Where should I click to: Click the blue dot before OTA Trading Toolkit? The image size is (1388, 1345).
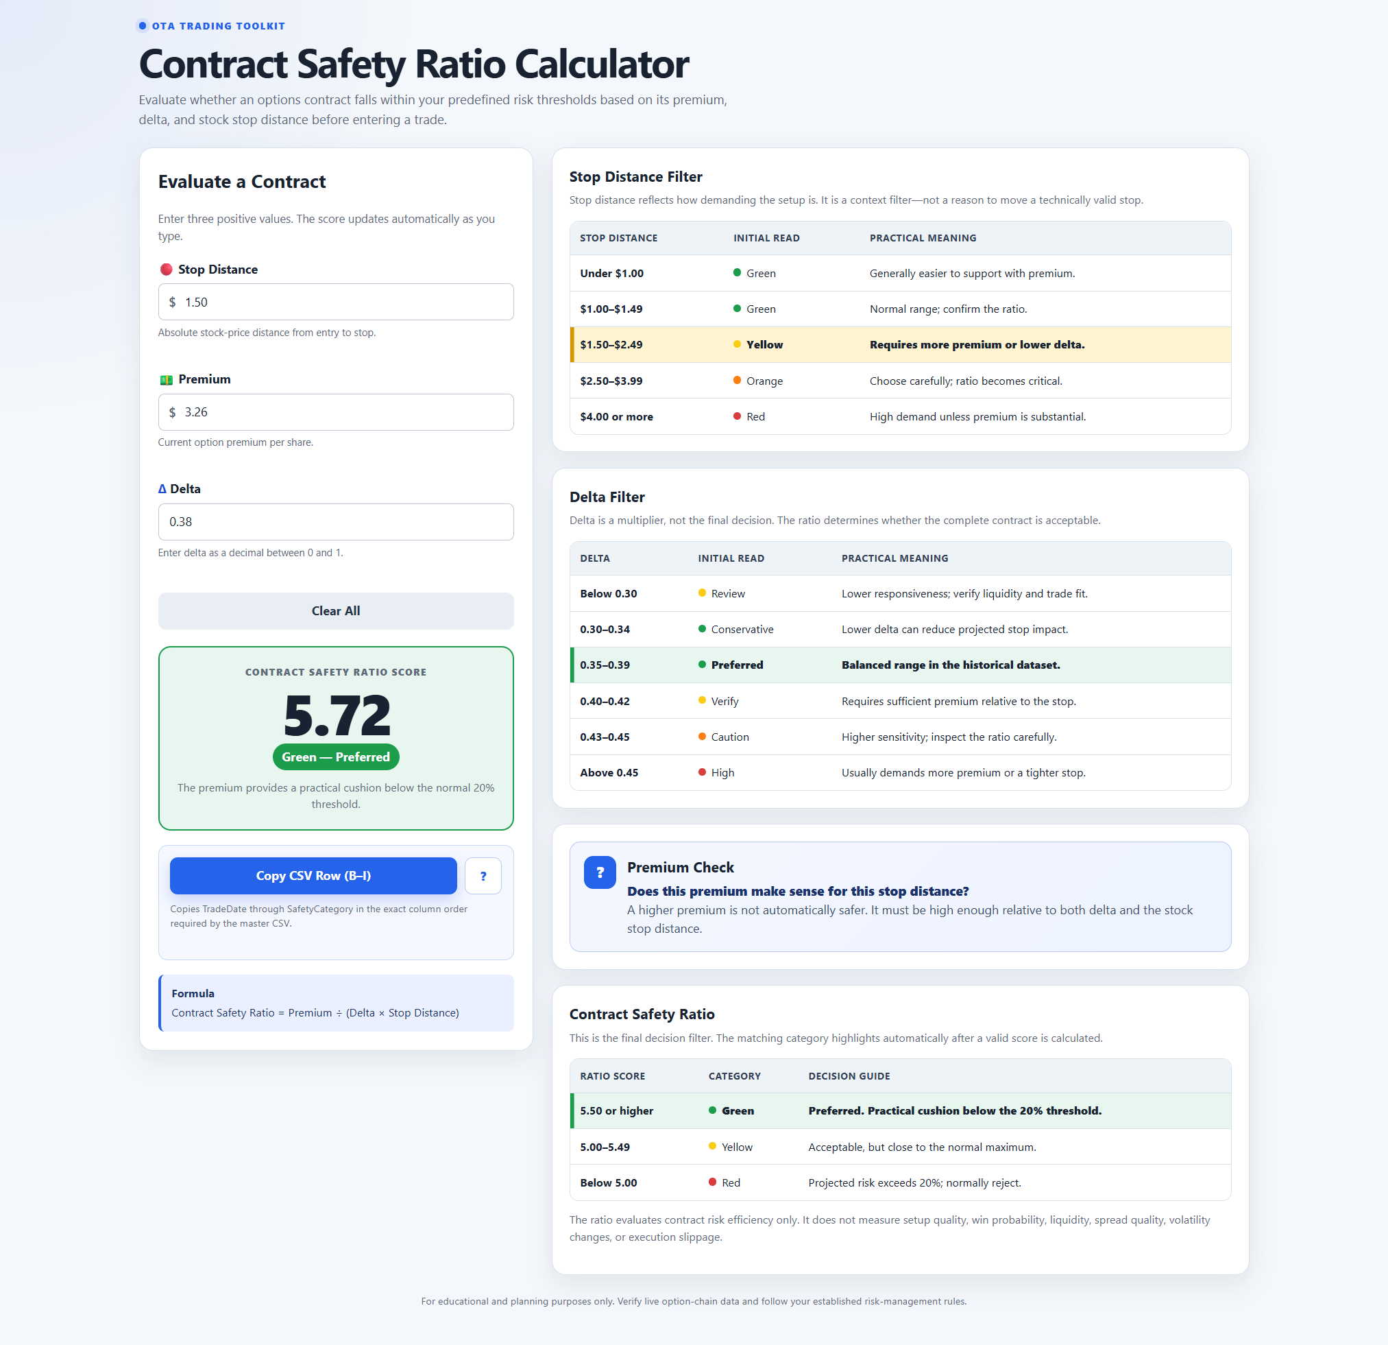[x=143, y=26]
